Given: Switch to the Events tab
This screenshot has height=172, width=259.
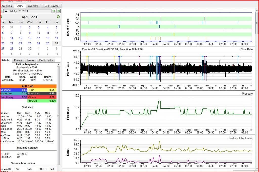Looking at the screenshot, I should (x=18, y=60).
